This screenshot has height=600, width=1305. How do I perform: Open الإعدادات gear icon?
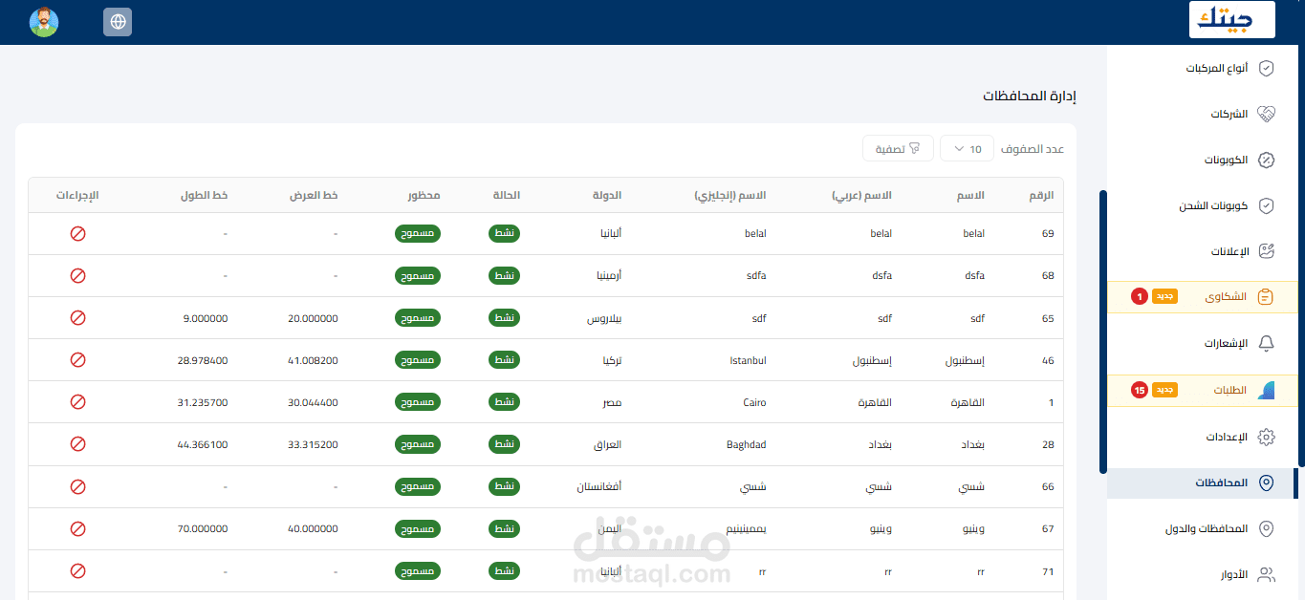coord(1266,438)
